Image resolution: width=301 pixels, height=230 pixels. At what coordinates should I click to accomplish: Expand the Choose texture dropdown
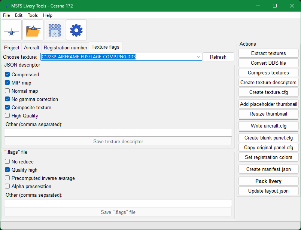click(198, 57)
